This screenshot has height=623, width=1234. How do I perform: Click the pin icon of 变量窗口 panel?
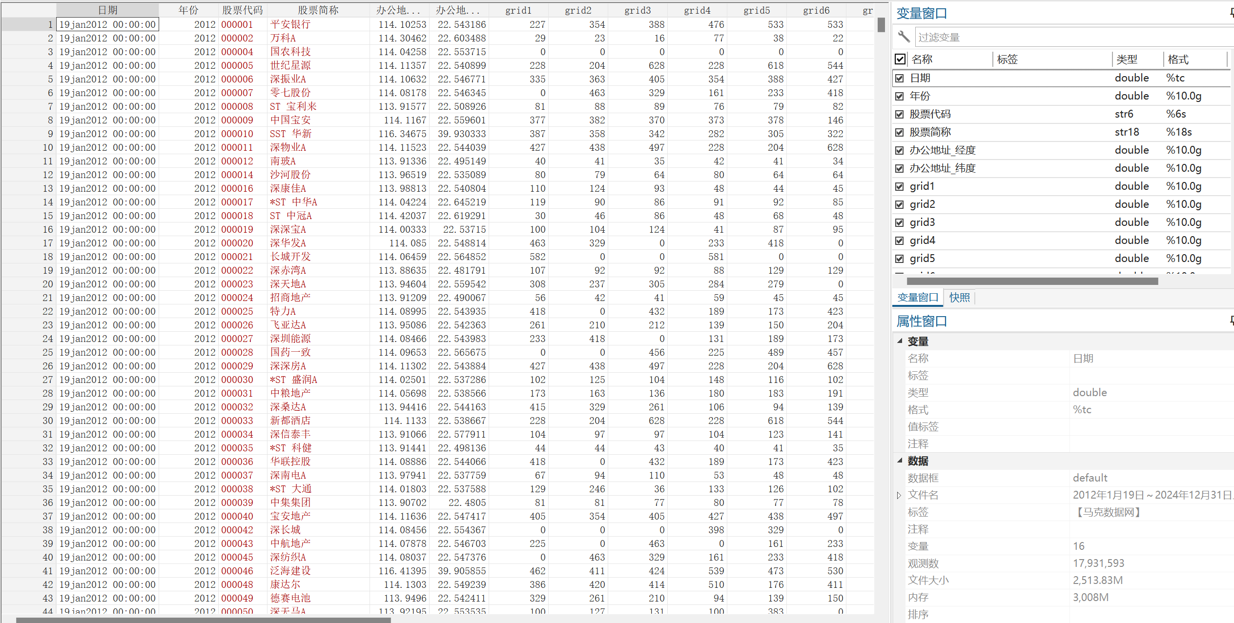click(x=1232, y=13)
